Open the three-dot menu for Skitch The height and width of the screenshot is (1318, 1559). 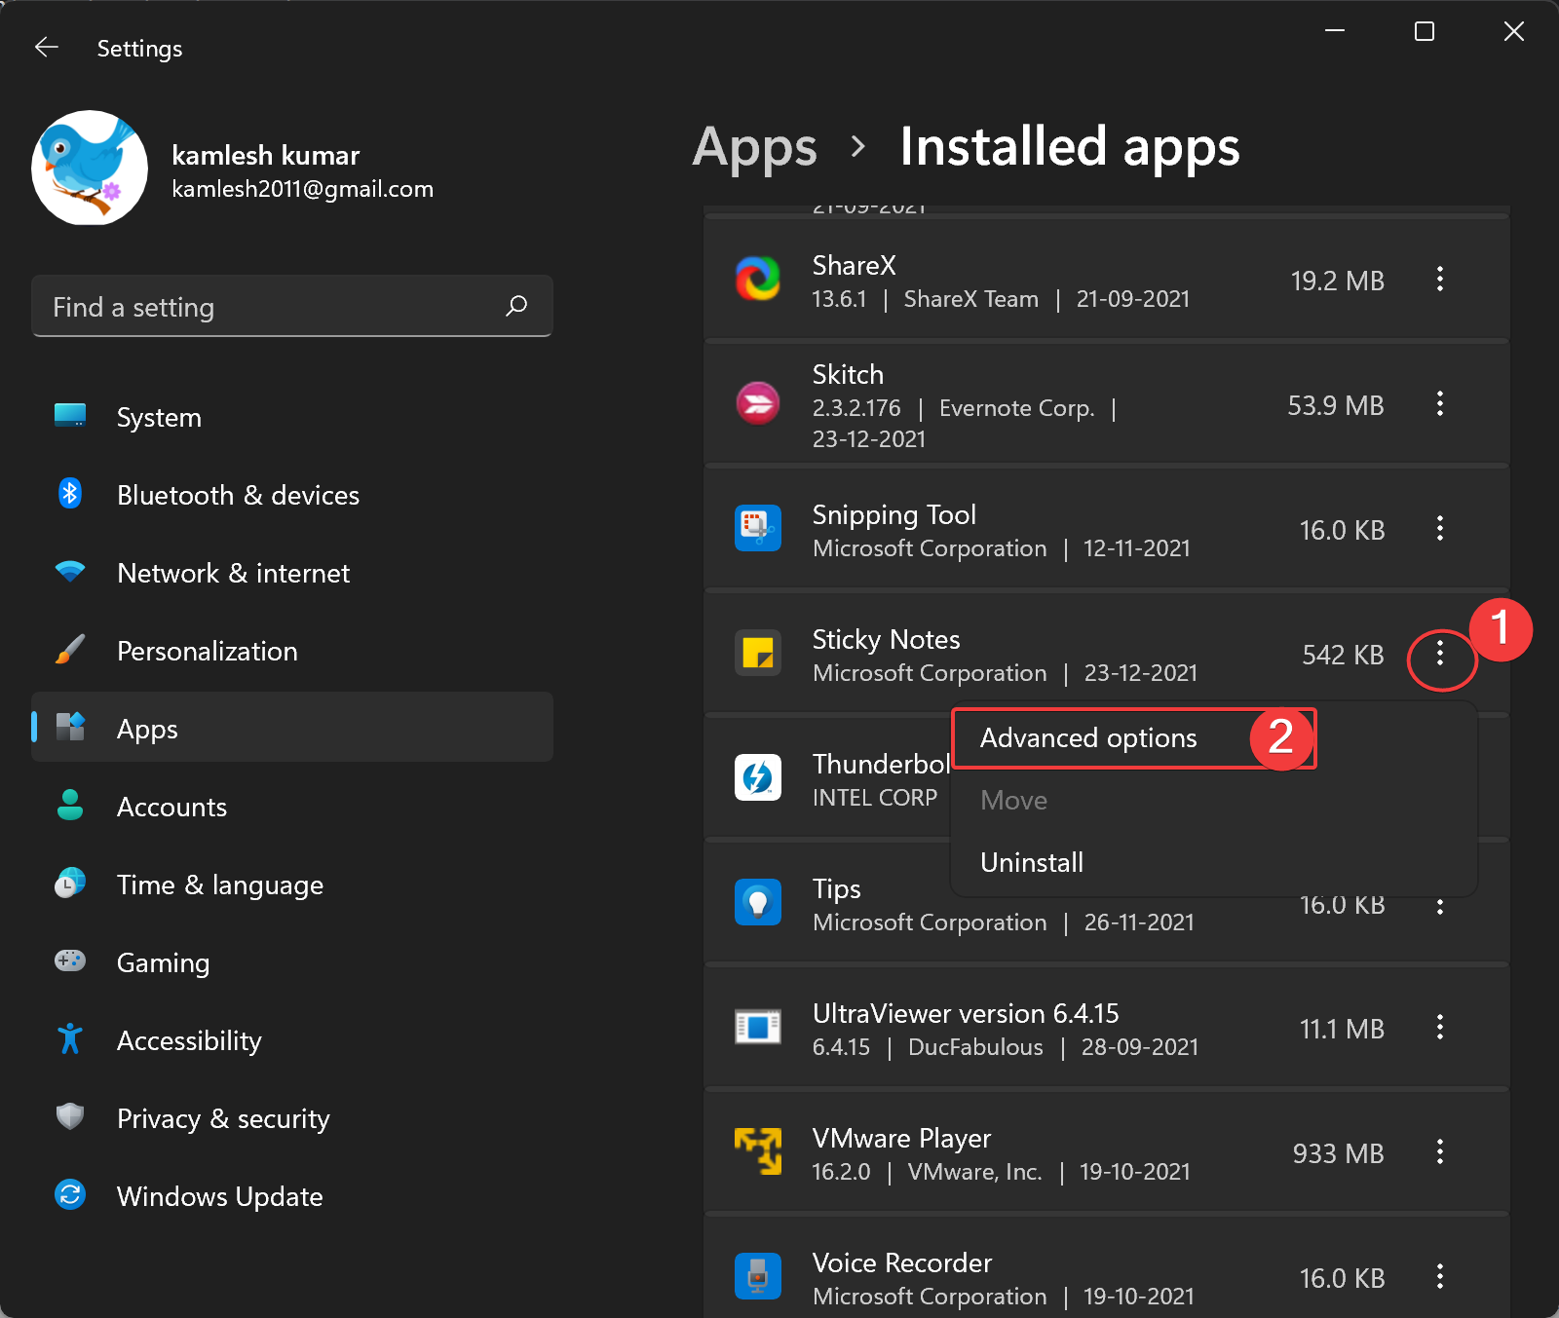coord(1439,404)
